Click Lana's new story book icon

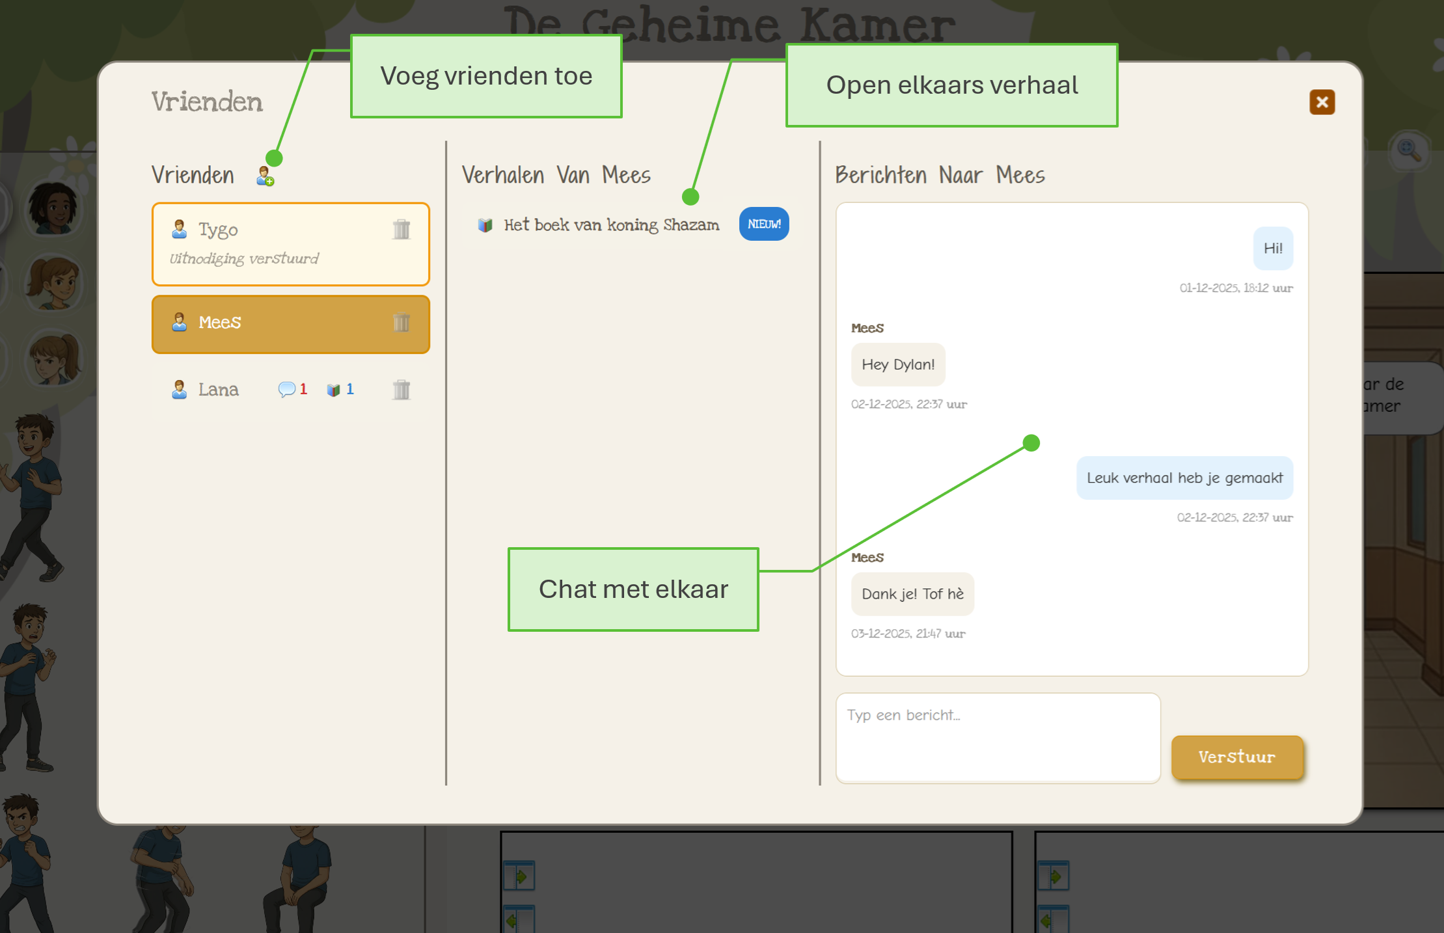(x=334, y=390)
